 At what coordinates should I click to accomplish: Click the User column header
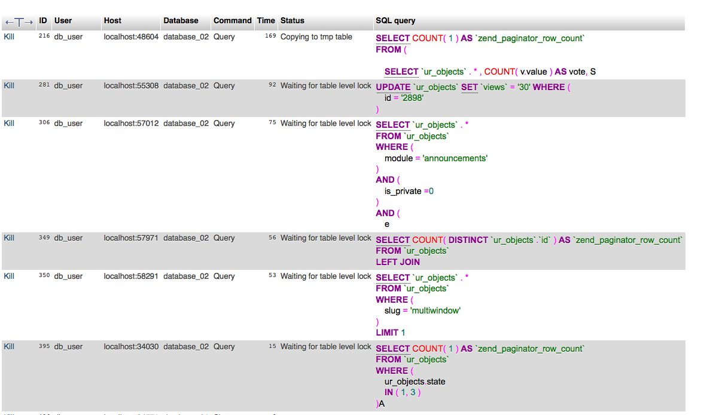pos(63,21)
